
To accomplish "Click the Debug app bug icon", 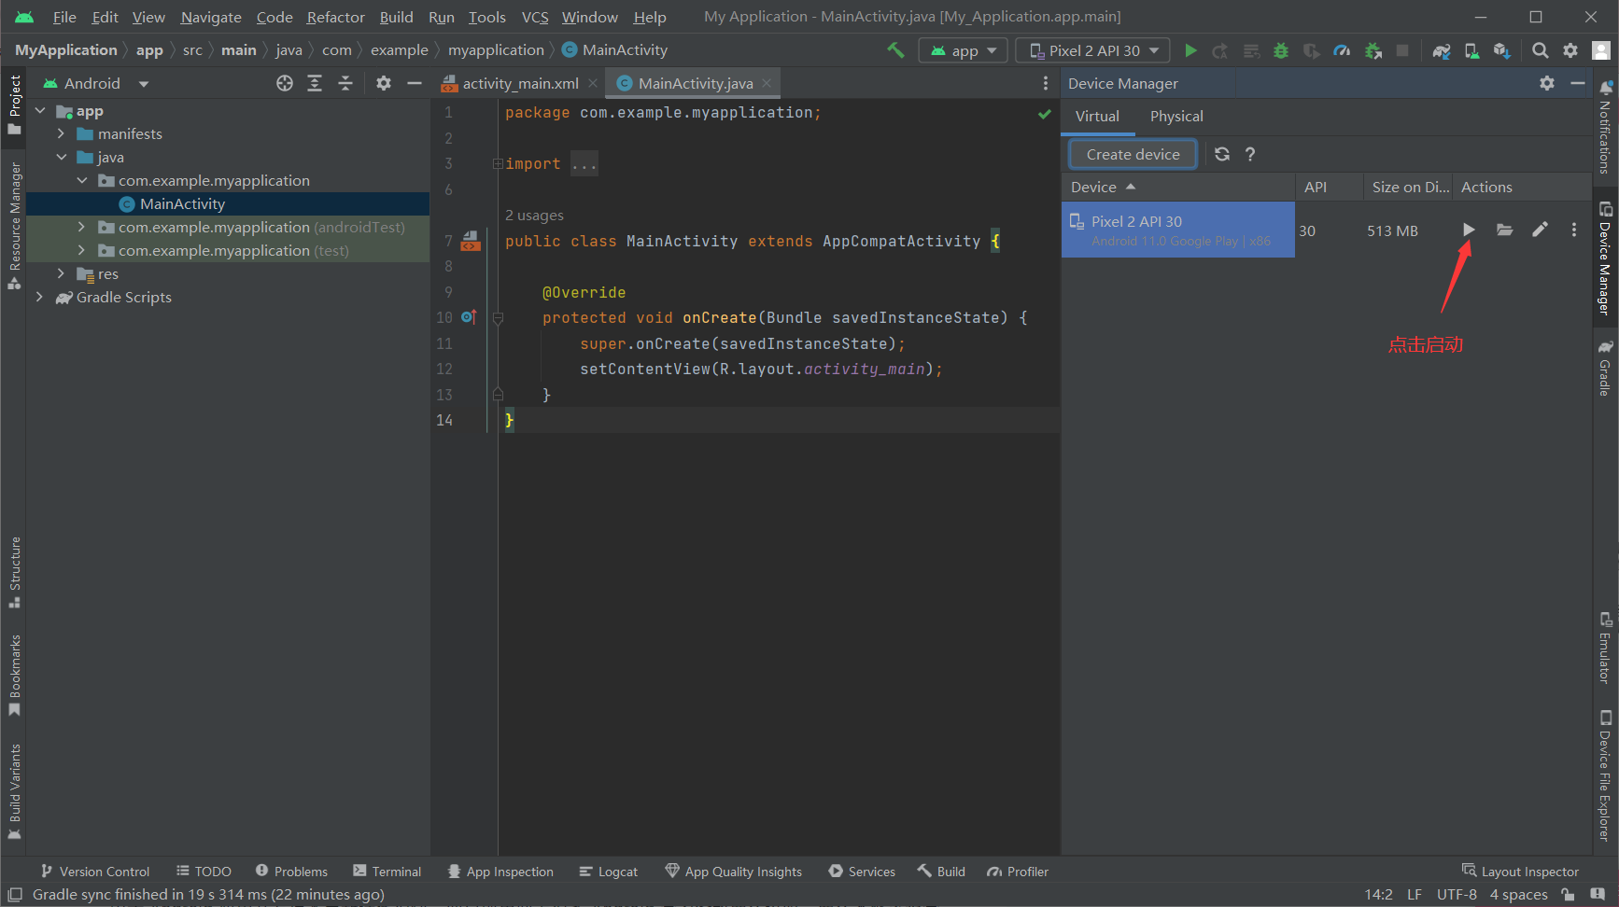I will (1281, 50).
